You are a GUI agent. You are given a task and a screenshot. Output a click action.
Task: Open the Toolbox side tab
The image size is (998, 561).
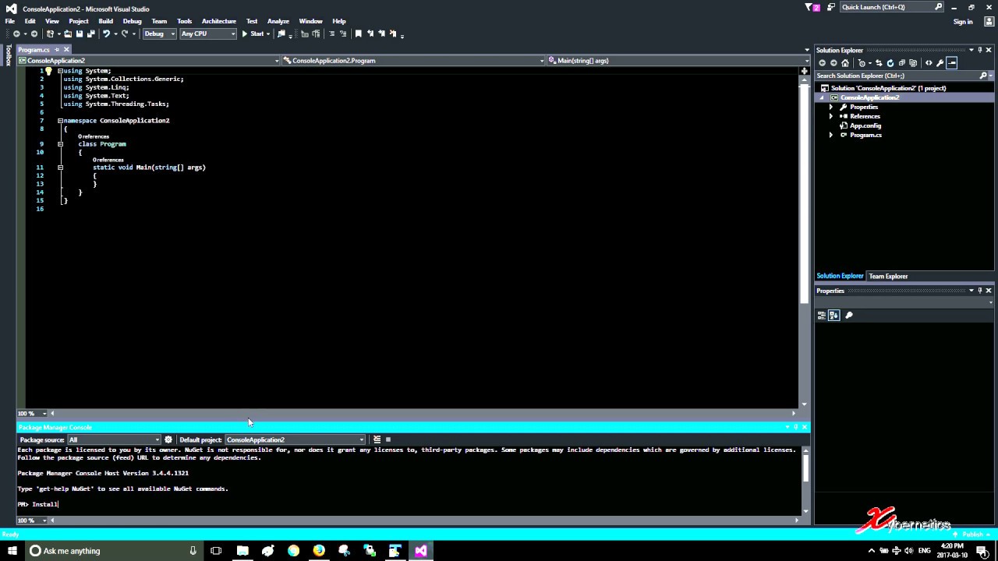(8, 56)
